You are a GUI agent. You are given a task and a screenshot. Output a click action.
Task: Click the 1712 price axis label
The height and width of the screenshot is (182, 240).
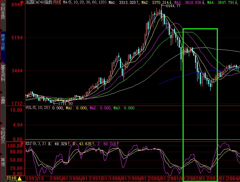tap(17, 104)
